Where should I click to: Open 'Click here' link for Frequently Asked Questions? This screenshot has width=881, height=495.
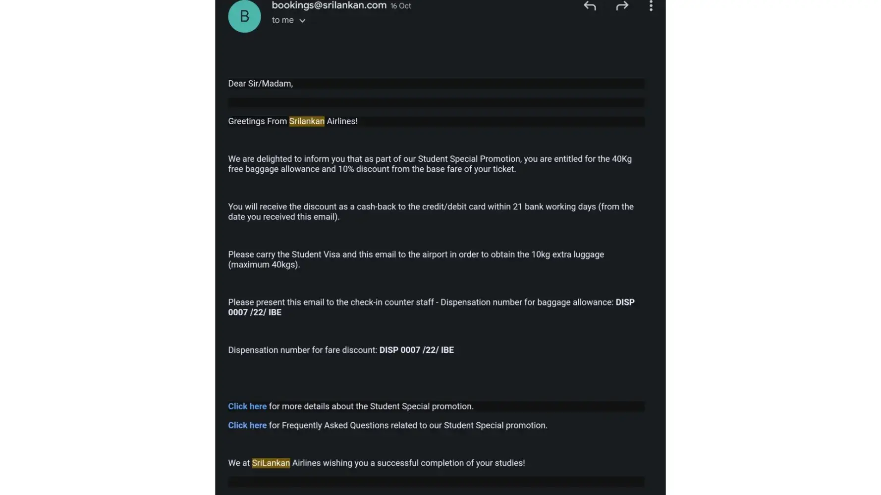(247, 425)
